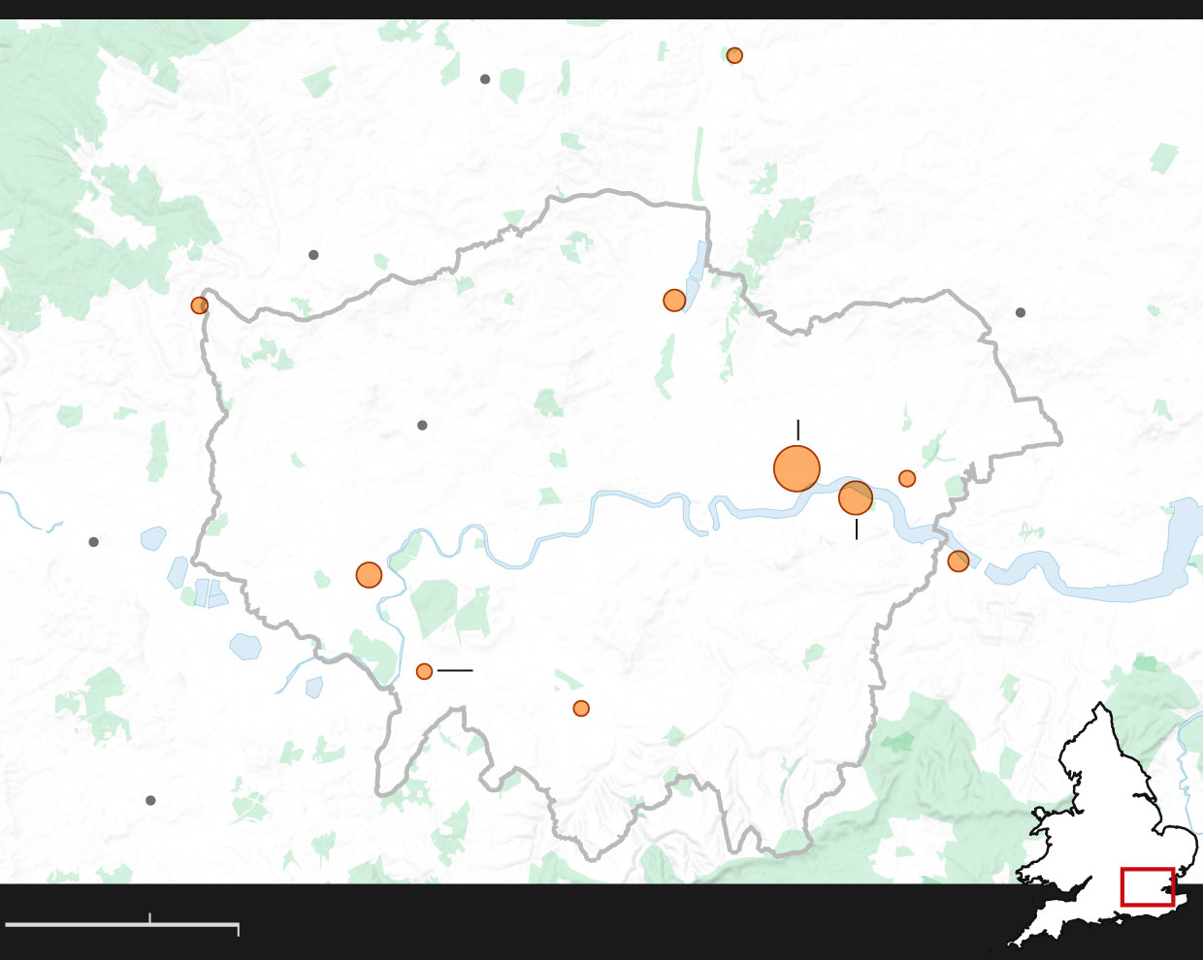Click the scale bar in the bottom-left
Viewport: 1203px width, 960px height.
(x=121, y=924)
